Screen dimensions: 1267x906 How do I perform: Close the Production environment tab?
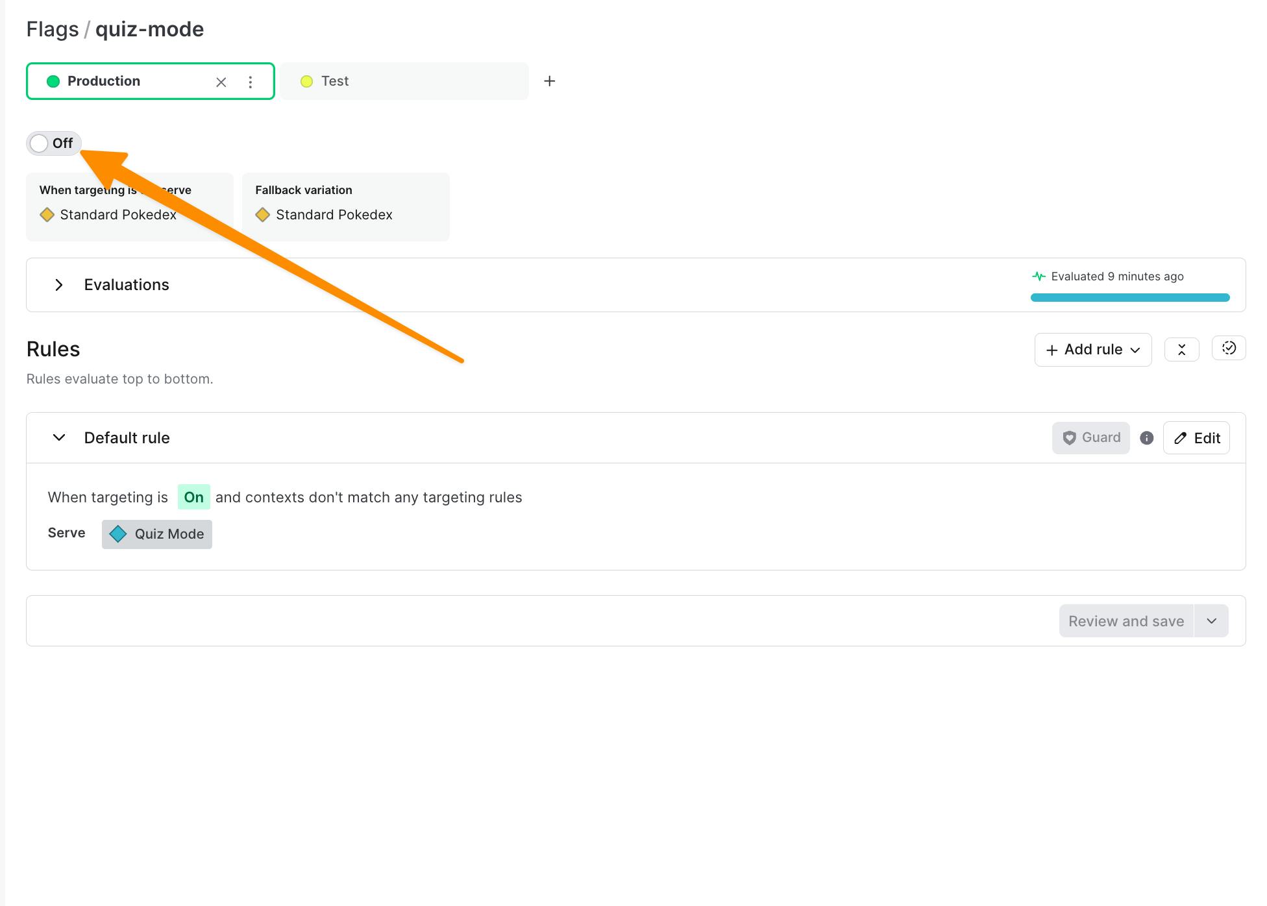[221, 82]
